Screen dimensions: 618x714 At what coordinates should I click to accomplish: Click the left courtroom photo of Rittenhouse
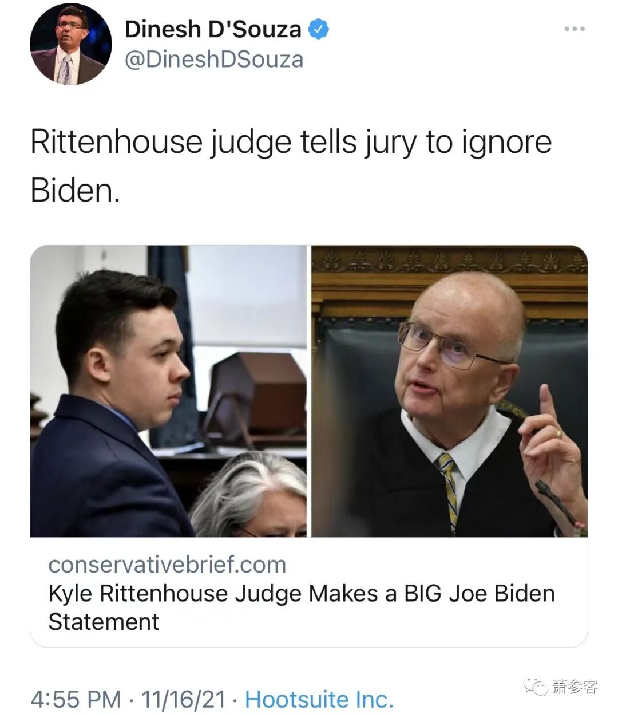[169, 391]
